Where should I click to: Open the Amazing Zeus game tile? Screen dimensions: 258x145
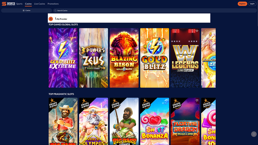[208, 58]
